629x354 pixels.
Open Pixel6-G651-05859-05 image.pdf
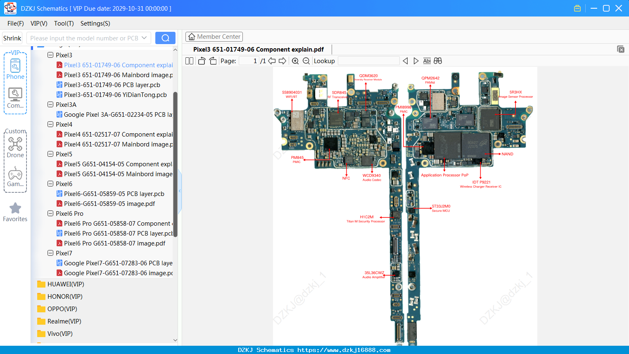[x=106, y=204]
